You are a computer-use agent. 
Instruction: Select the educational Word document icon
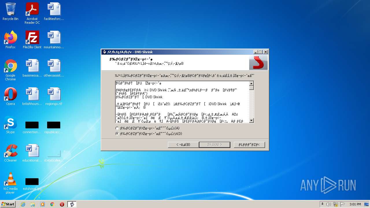(x=32, y=153)
